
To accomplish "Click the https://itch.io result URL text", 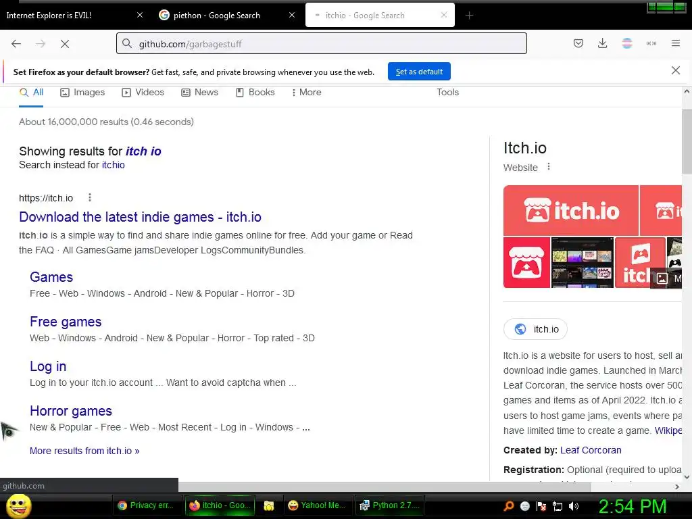I will pos(46,198).
